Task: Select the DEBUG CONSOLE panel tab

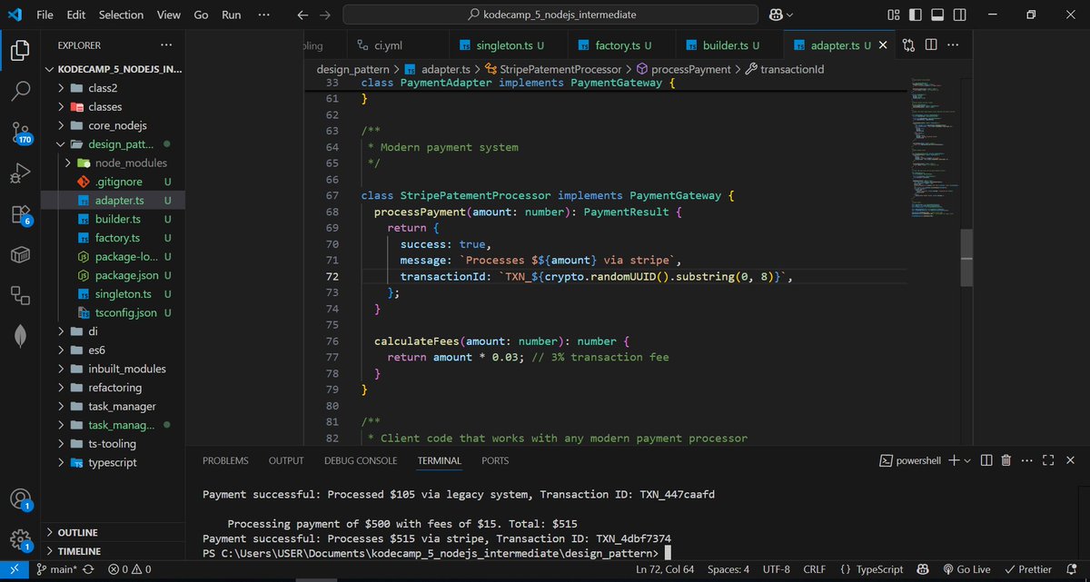Action: (x=361, y=460)
